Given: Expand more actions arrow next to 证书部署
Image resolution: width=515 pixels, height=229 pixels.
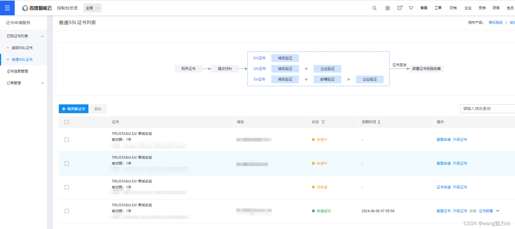Looking at the screenshot, I should pyautogui.click(x=498, y=211).
